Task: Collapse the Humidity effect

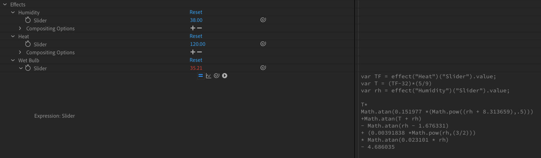Action: point(13,12)
